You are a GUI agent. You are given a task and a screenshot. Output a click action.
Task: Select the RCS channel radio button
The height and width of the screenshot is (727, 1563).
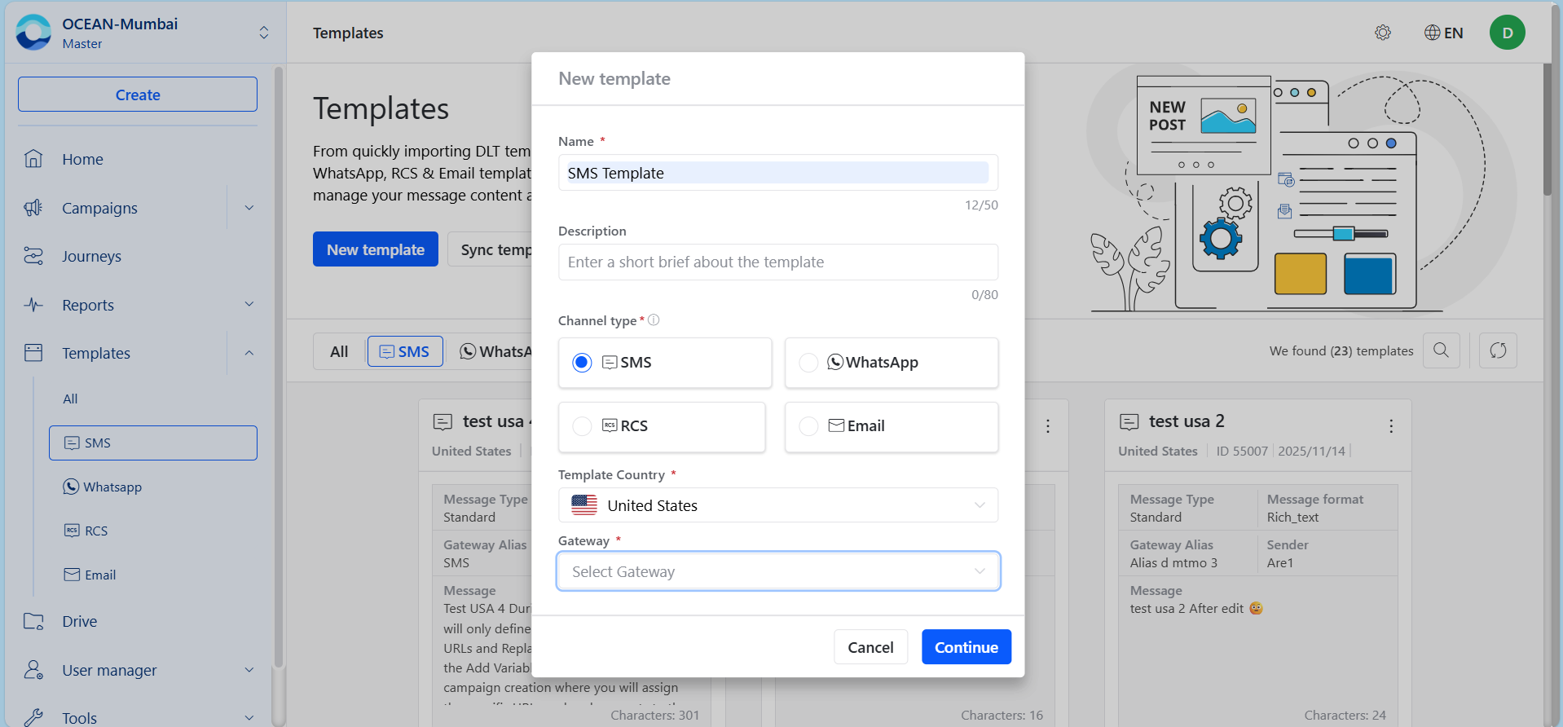tap(582, 426)
